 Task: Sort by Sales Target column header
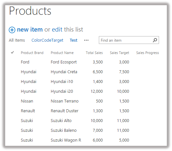pyautogui.click(x=119, y=53)
